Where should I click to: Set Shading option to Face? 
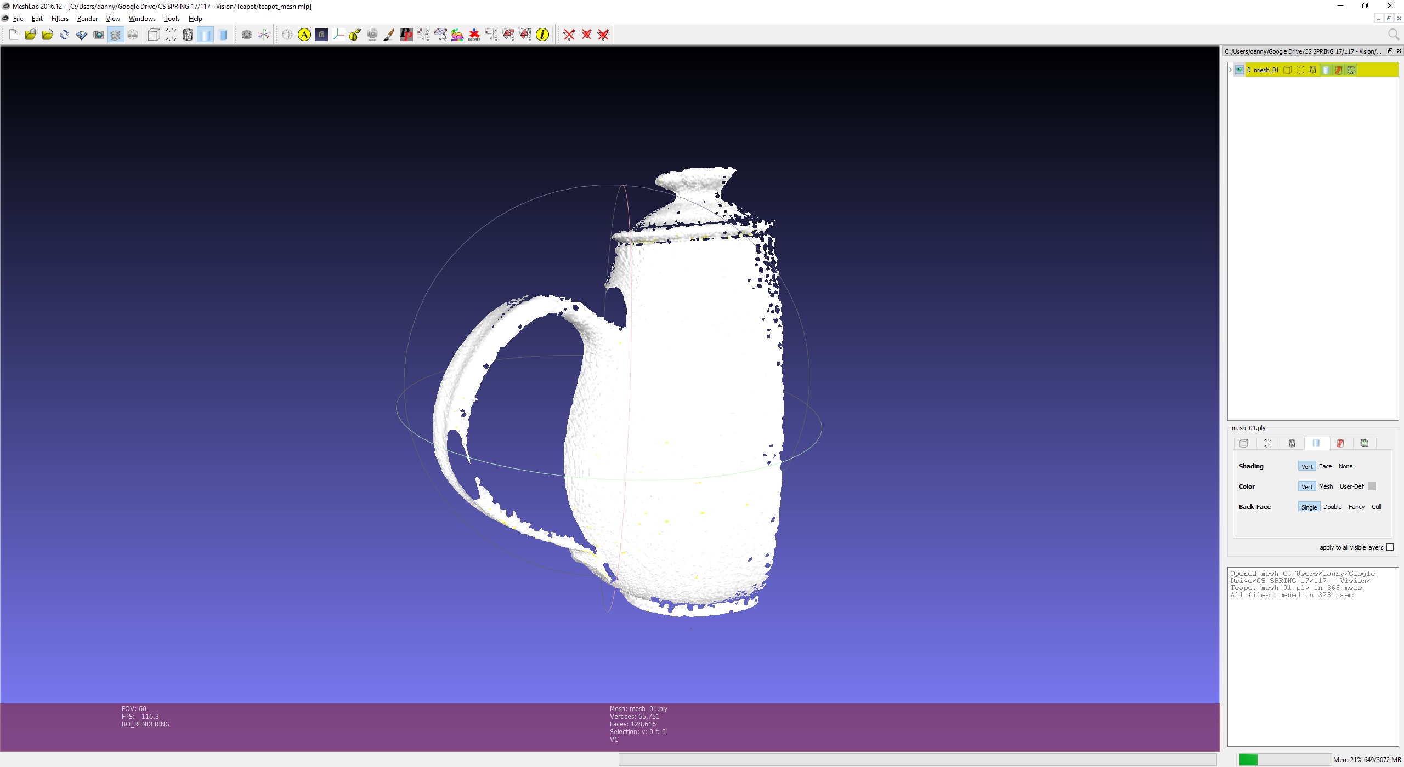tap(1325, 466)
